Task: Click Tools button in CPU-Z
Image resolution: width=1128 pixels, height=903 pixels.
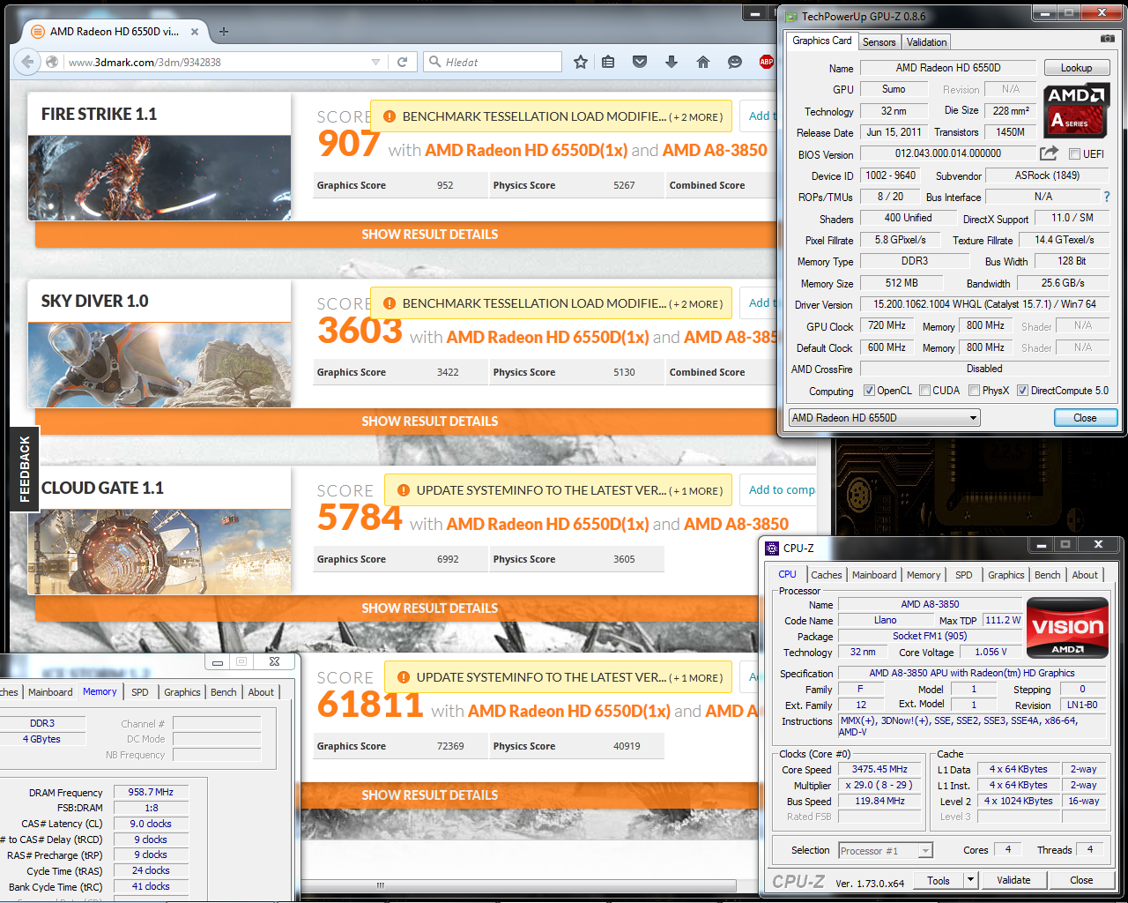Action: [x=939, y=880]
